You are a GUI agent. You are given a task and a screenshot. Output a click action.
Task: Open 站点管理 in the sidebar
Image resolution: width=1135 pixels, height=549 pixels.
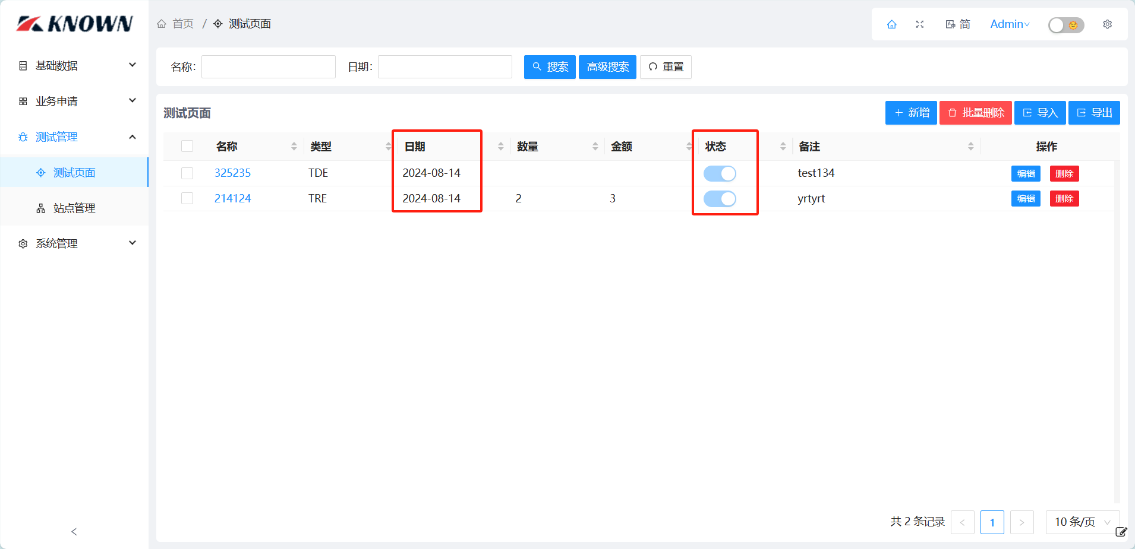74,208
